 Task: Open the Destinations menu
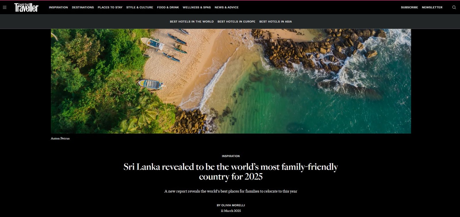pyautogui.click(x=83, y=7)
